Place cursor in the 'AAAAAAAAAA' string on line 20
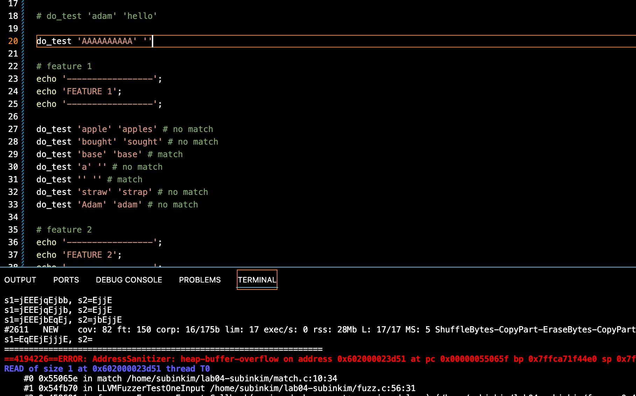636x396 pixels. (107, 41)
